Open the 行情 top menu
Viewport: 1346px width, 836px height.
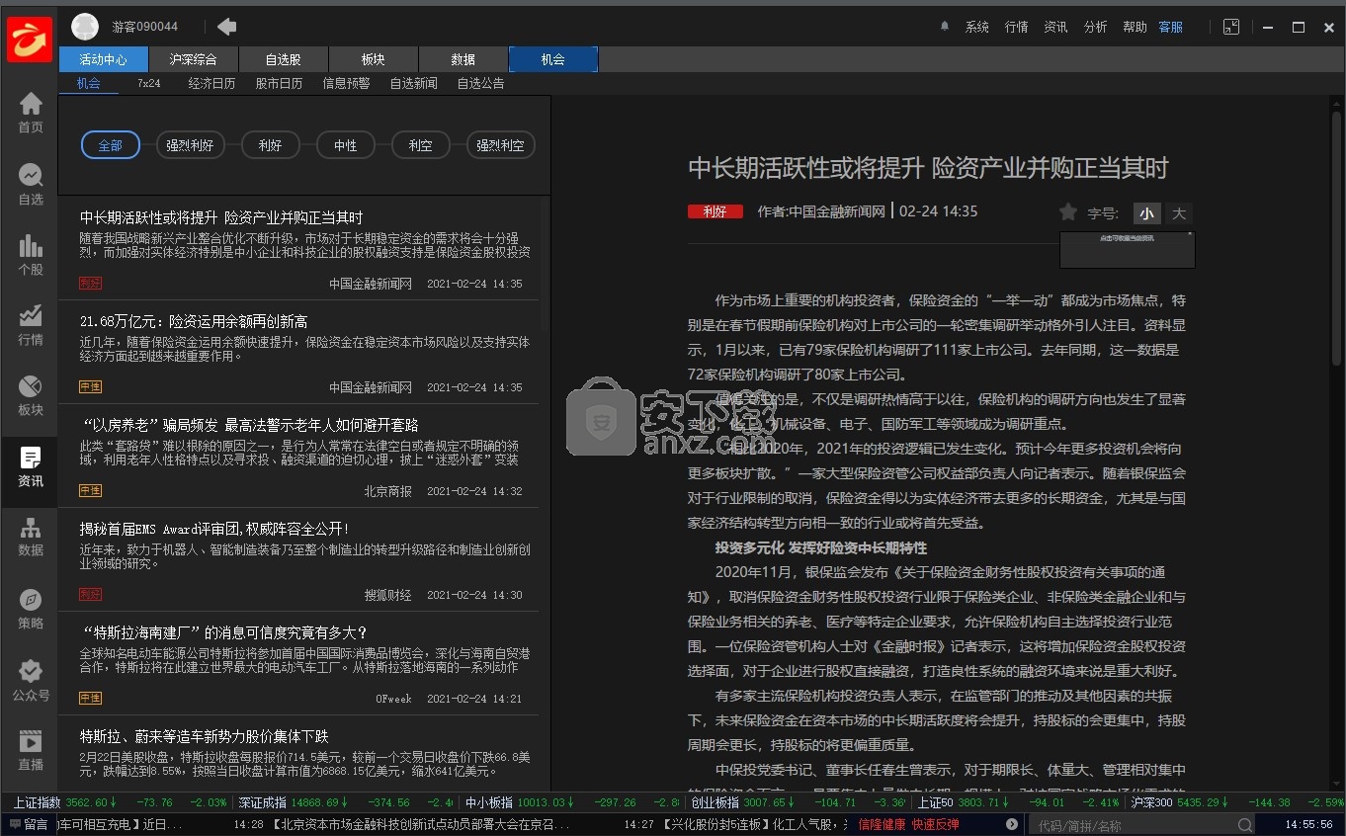(x=1017, y=27)
